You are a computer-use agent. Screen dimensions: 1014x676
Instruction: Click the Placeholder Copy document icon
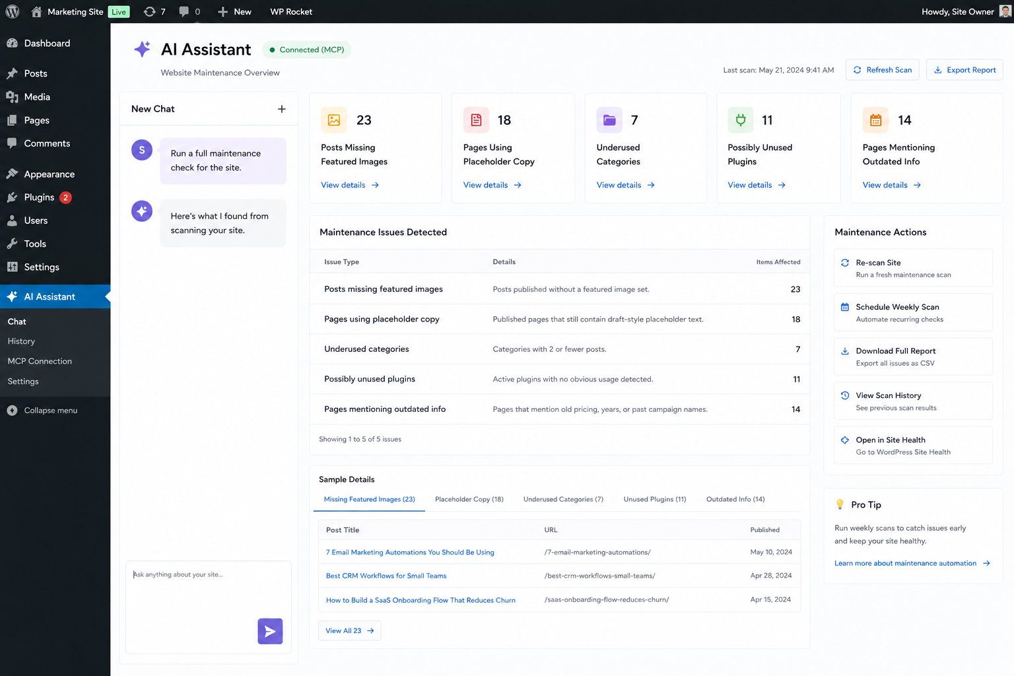(476, 120)
